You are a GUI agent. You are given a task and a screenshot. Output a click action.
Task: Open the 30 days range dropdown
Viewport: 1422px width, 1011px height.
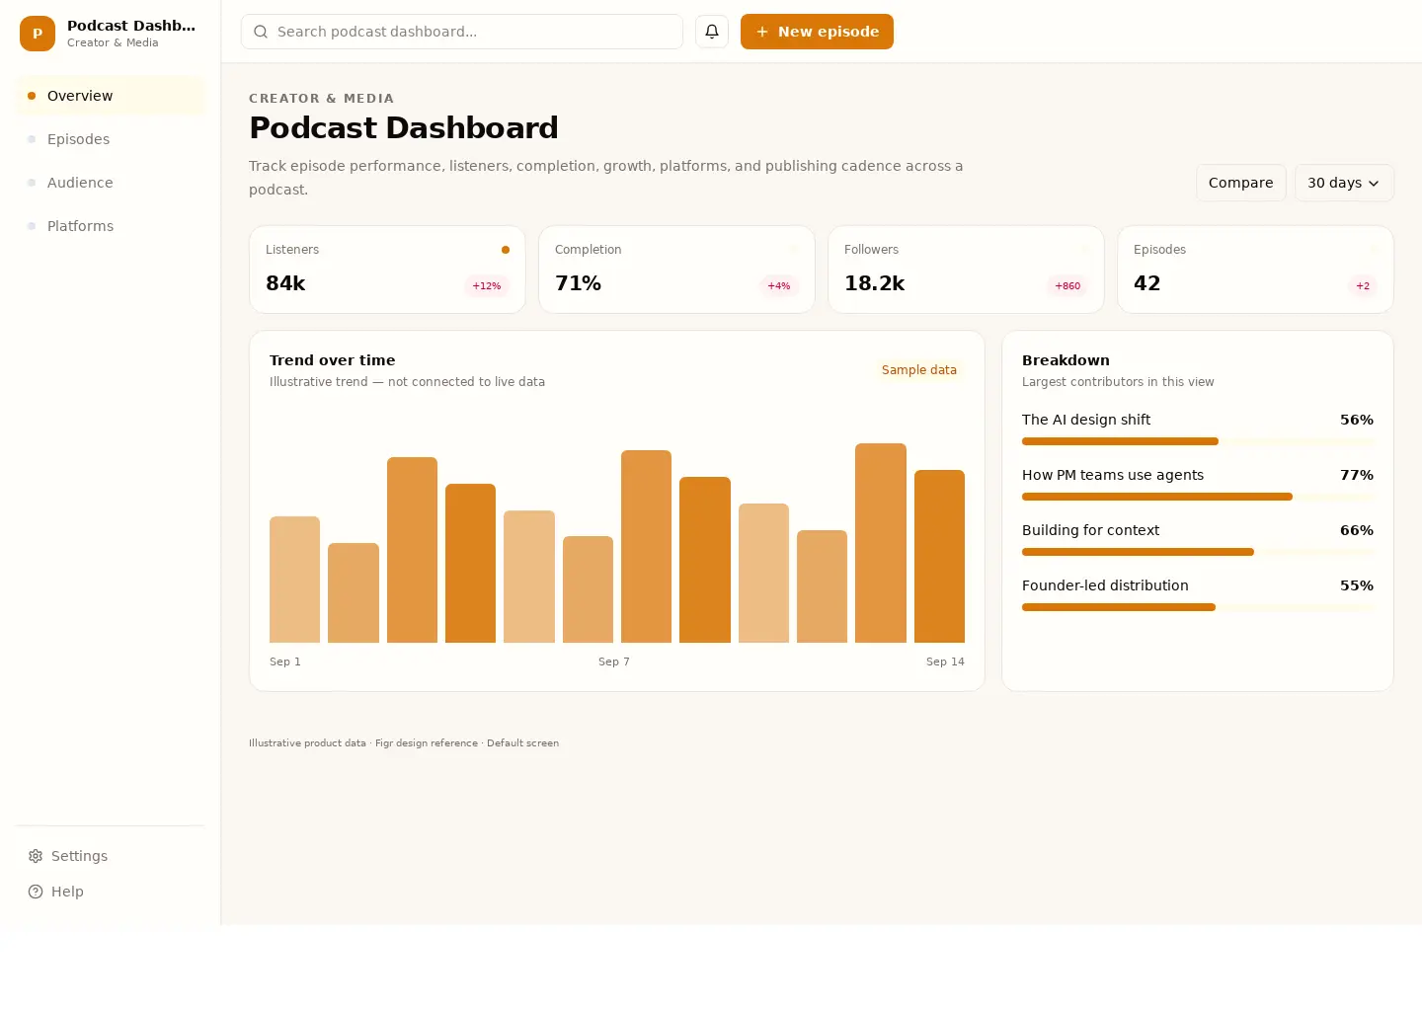coord(1344,183)
